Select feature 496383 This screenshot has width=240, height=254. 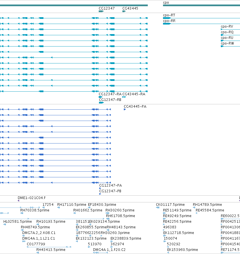coord(169,227)
